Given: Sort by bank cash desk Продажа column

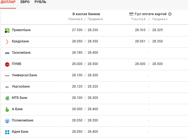Looking at the screenshot, I should coord(95,19).
